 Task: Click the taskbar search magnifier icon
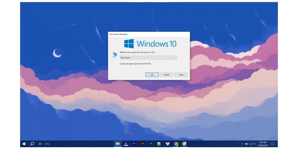pyautogui.click(x=32, y=144)
